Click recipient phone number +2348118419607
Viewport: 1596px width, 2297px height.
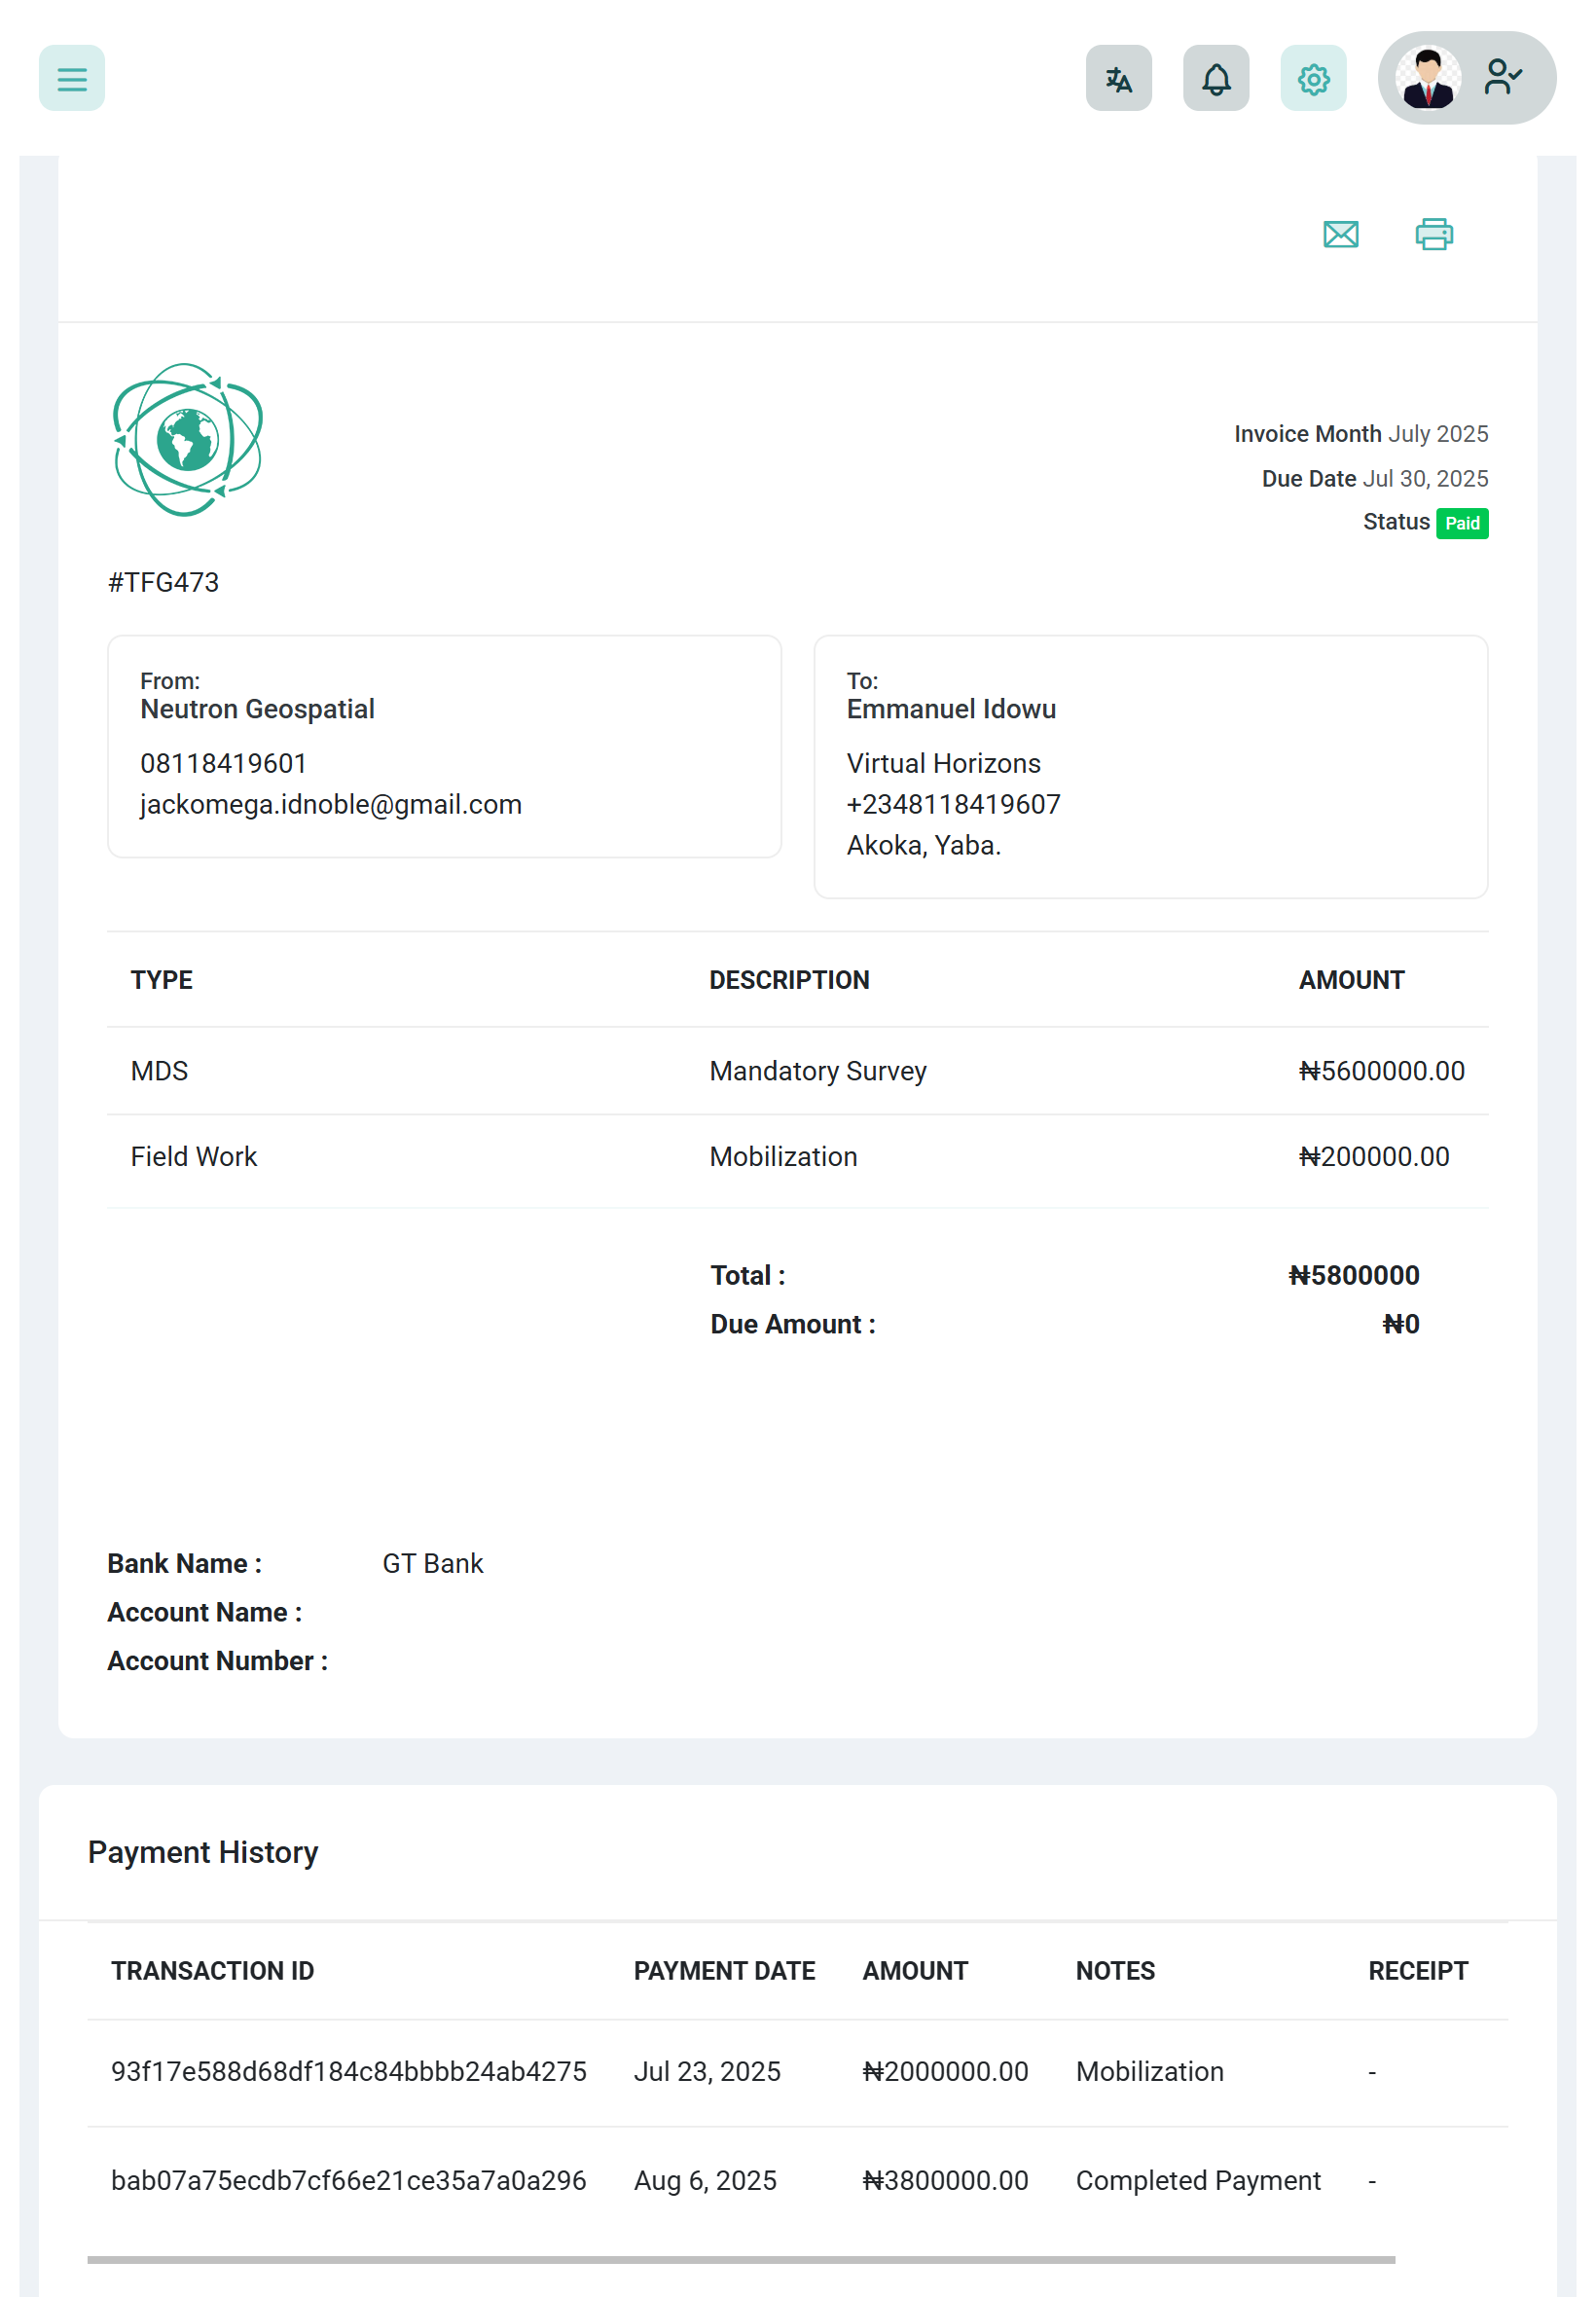point(953,804)
